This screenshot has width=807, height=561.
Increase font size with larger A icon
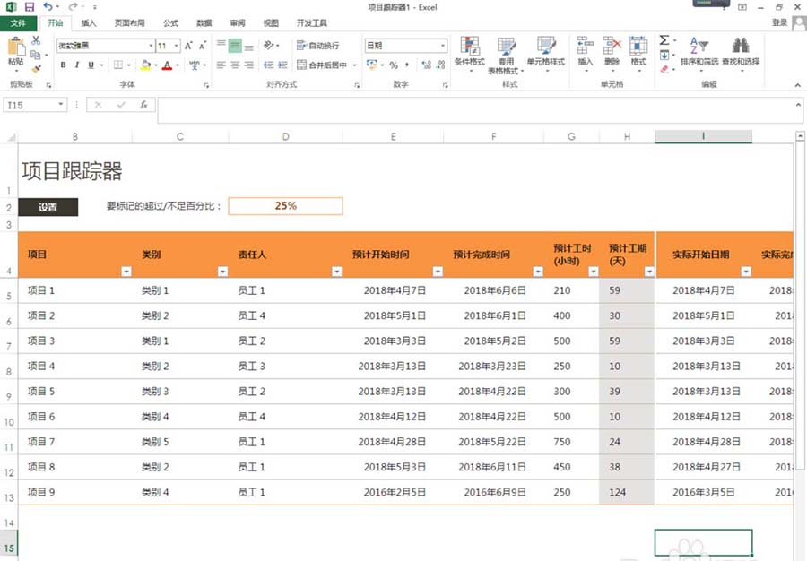click(x=188, y=46)
